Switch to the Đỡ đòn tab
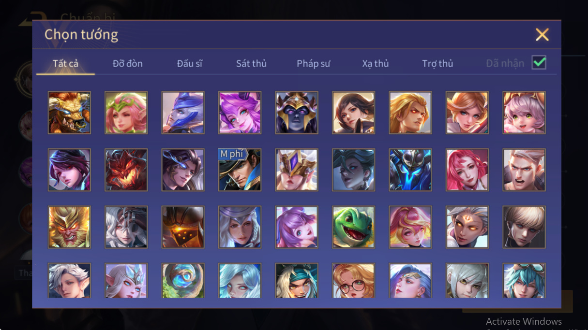The image size is (588, 330). [x=128, y=63]
